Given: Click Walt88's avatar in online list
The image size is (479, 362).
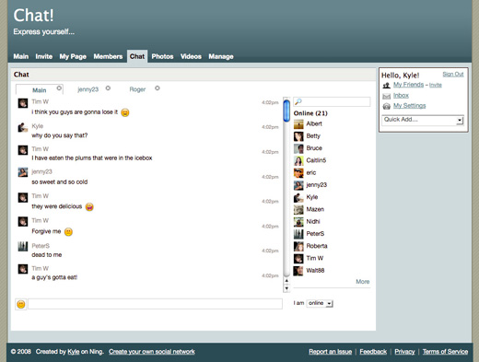Looking at the screenshot, I should point(298,271).
